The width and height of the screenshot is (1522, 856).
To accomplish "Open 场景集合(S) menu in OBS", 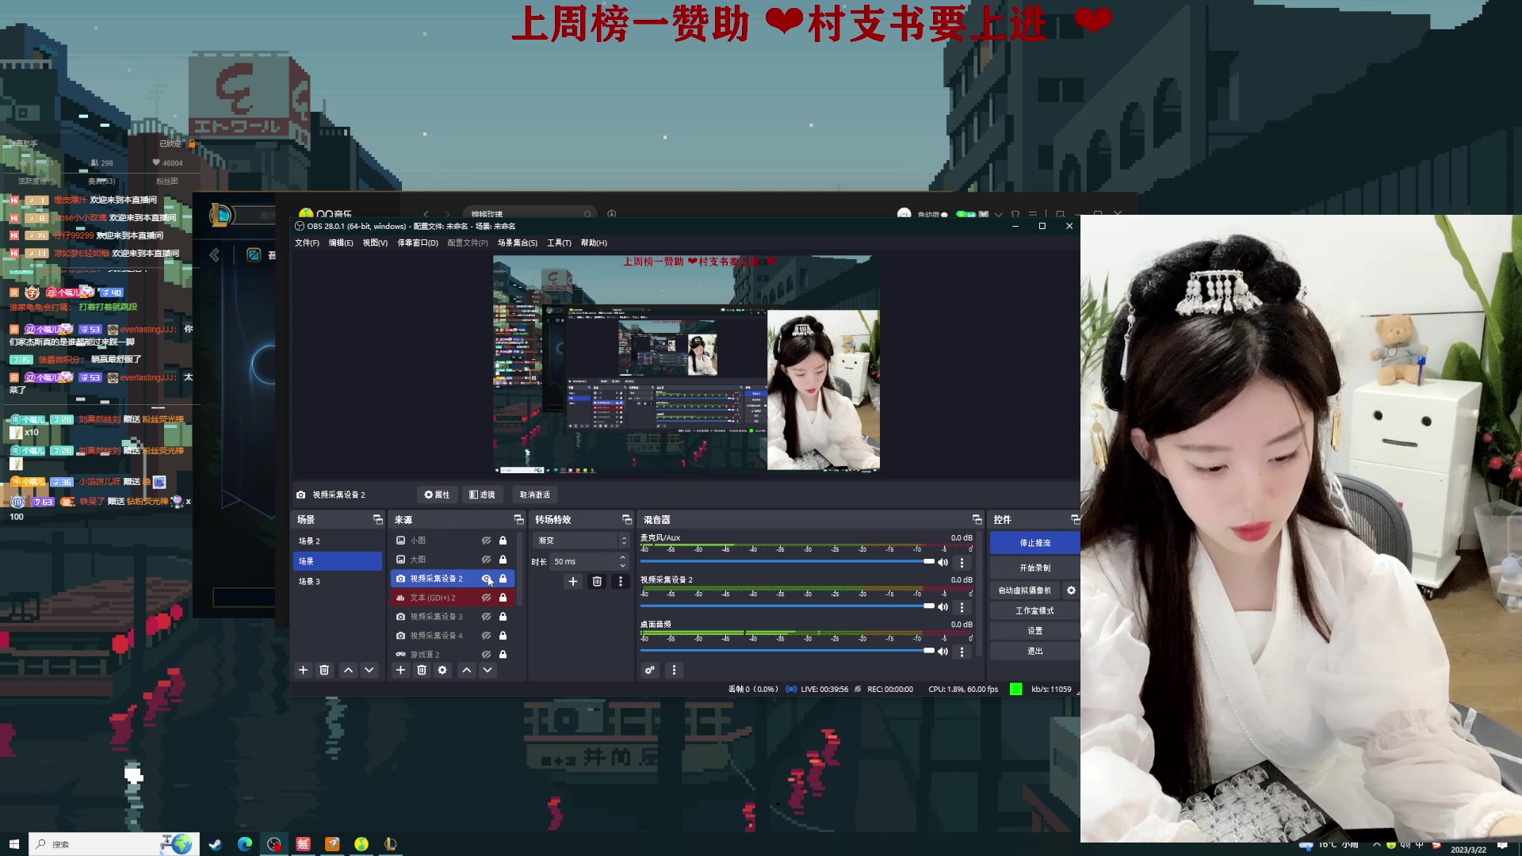I will [517, 243].
